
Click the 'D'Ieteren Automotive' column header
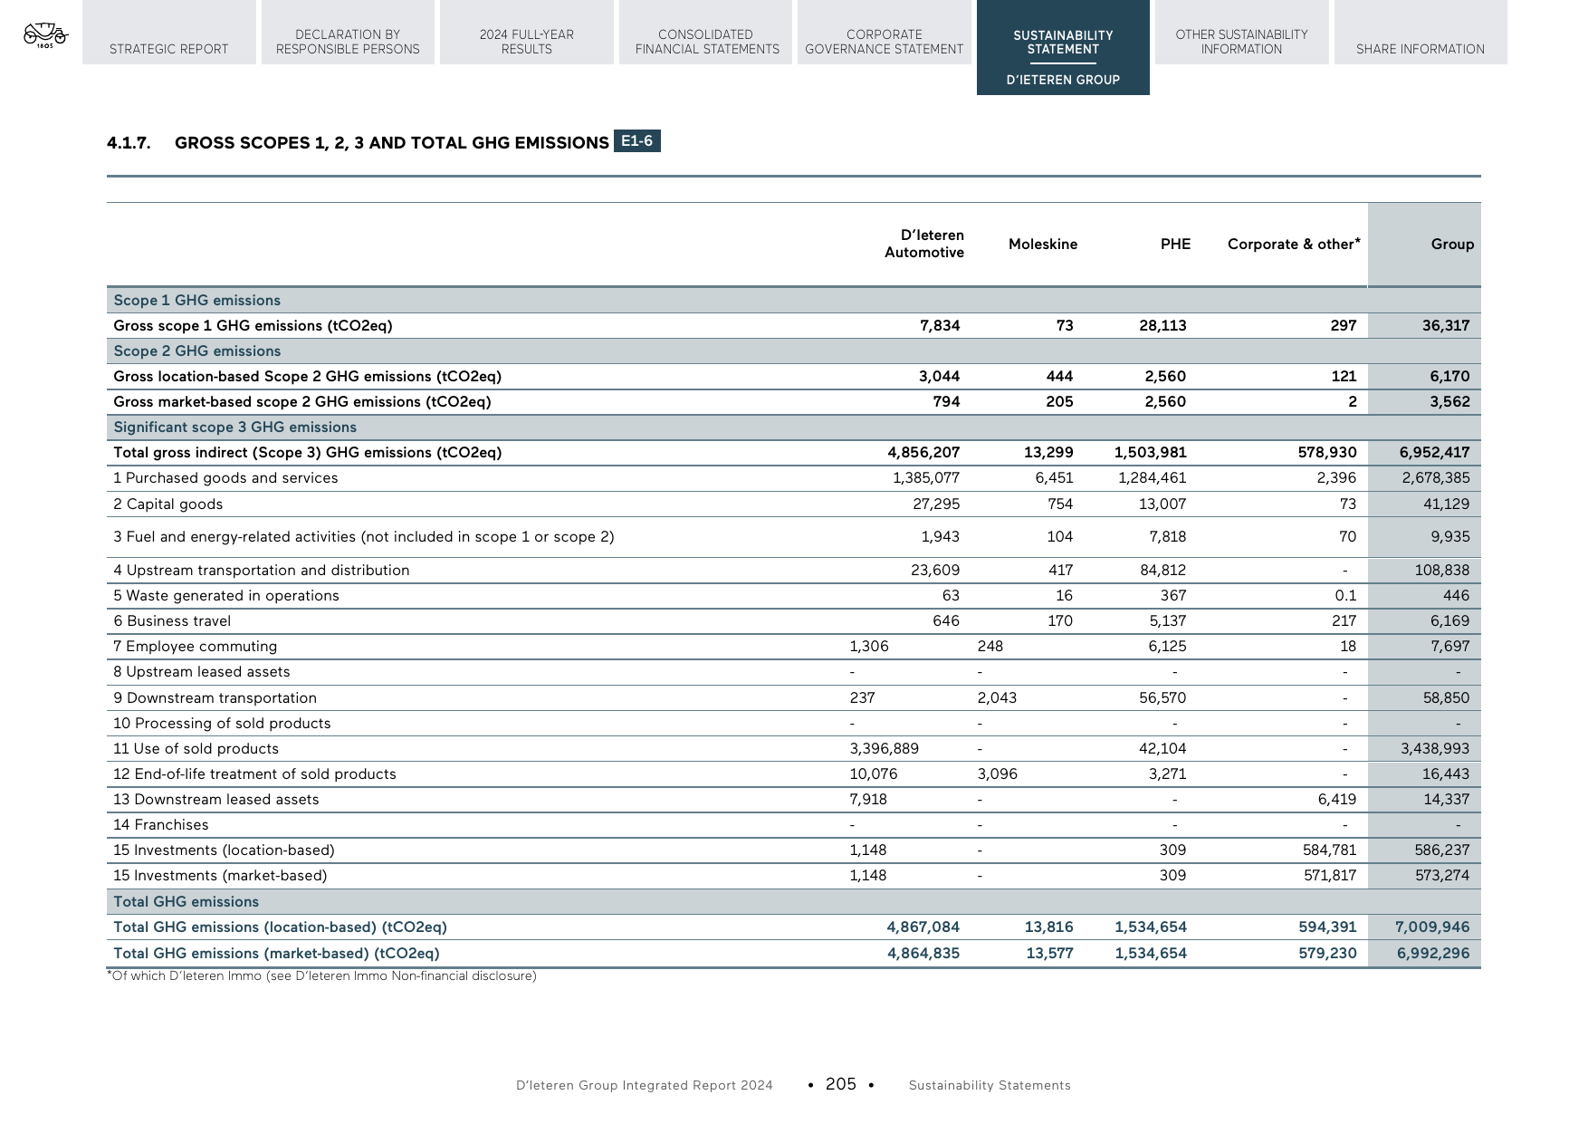[x=924, y=244]
